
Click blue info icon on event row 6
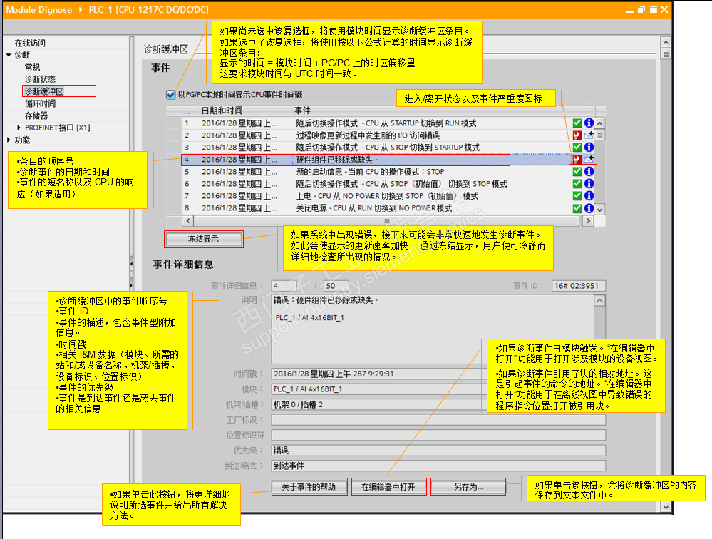point(589,183)
